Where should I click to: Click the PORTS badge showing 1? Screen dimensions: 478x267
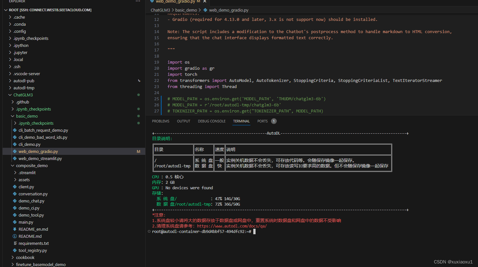[x=274, y=121]
